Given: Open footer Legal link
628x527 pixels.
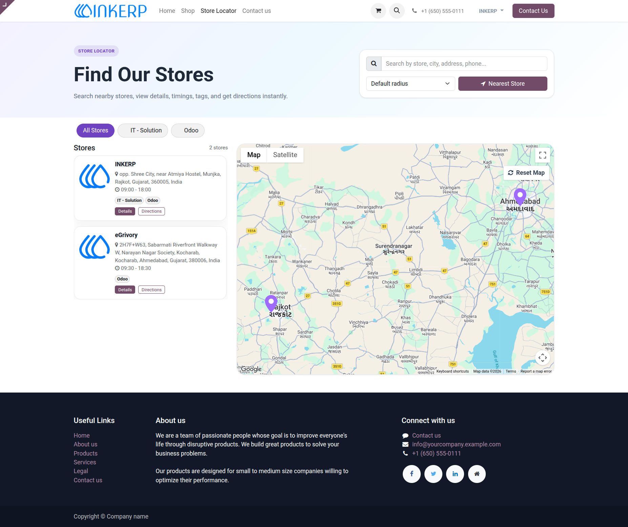Looking at the screenshot, I should tap(81, 471).
